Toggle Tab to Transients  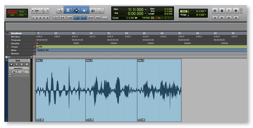click(63, 18)
